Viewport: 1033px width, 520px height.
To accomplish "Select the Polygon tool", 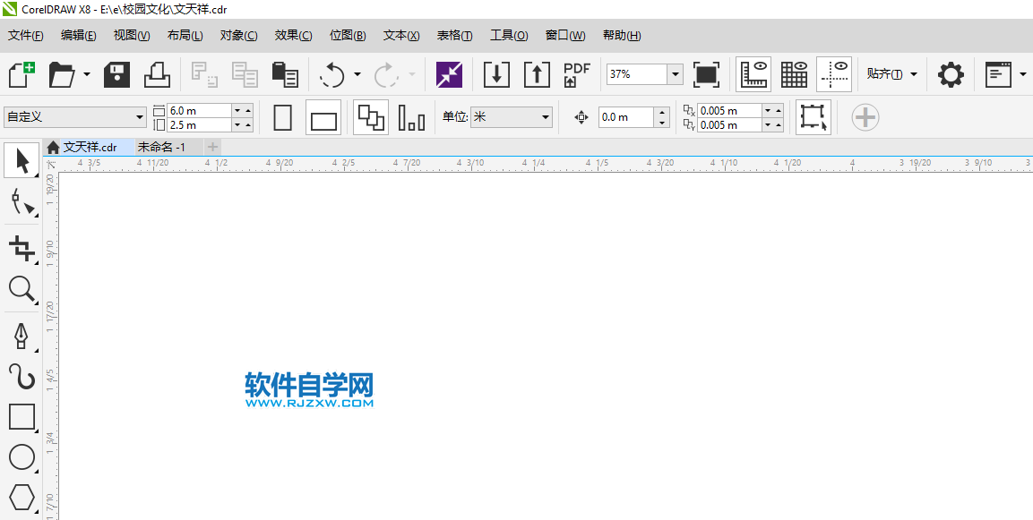I will coord(21,498).
